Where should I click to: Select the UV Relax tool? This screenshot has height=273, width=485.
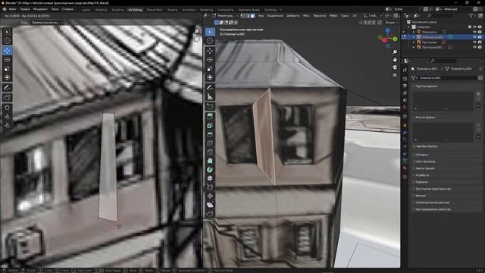pyautogui.click(x=7, y=117)
